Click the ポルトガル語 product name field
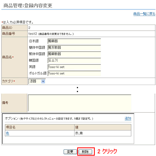This screenshot has width=156, height=156. click(x=74, y=73)
